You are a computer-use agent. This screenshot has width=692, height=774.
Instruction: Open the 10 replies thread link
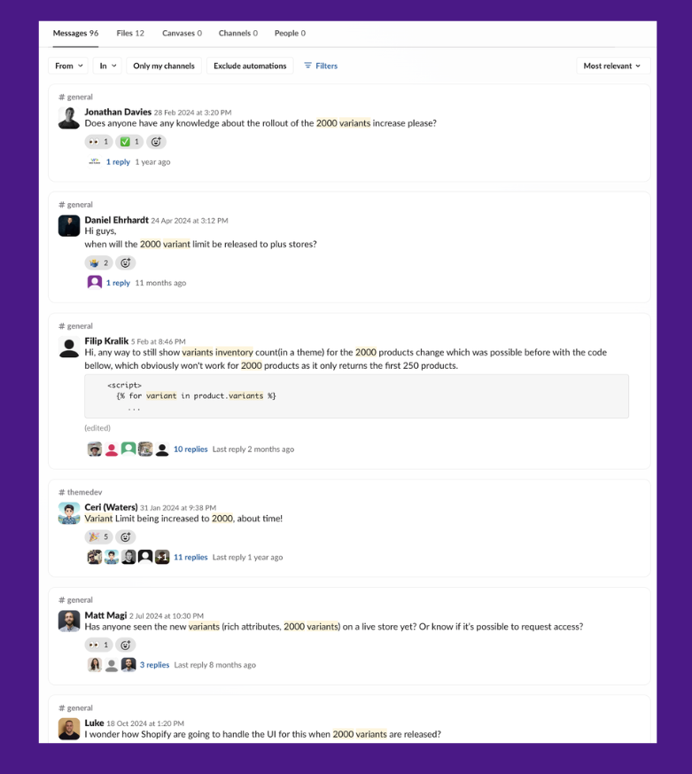pos(190,450)
